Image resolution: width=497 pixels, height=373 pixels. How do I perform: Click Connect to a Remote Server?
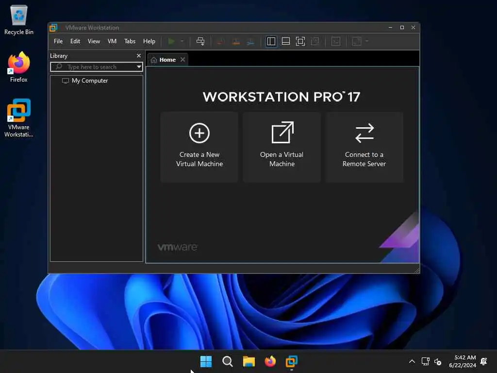(364, 147)
